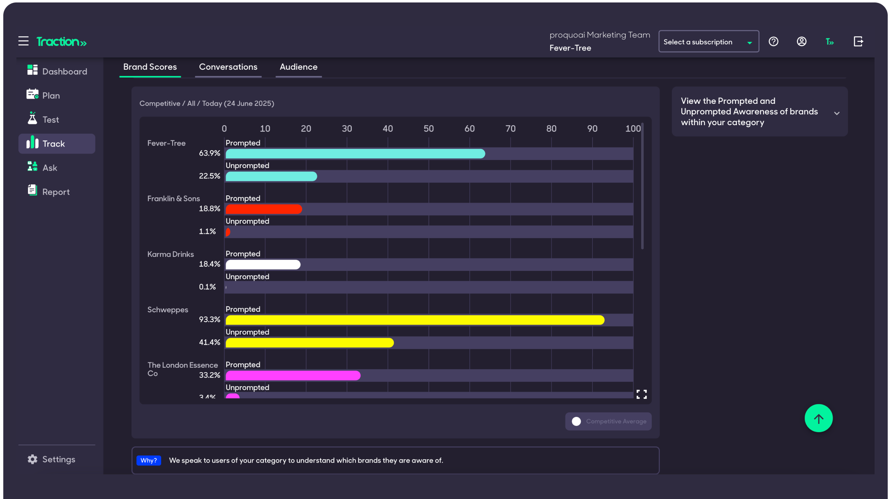Click Karma Drinks Prompted white bar
Screen dimensions: 891x499
tap(263, 265)
